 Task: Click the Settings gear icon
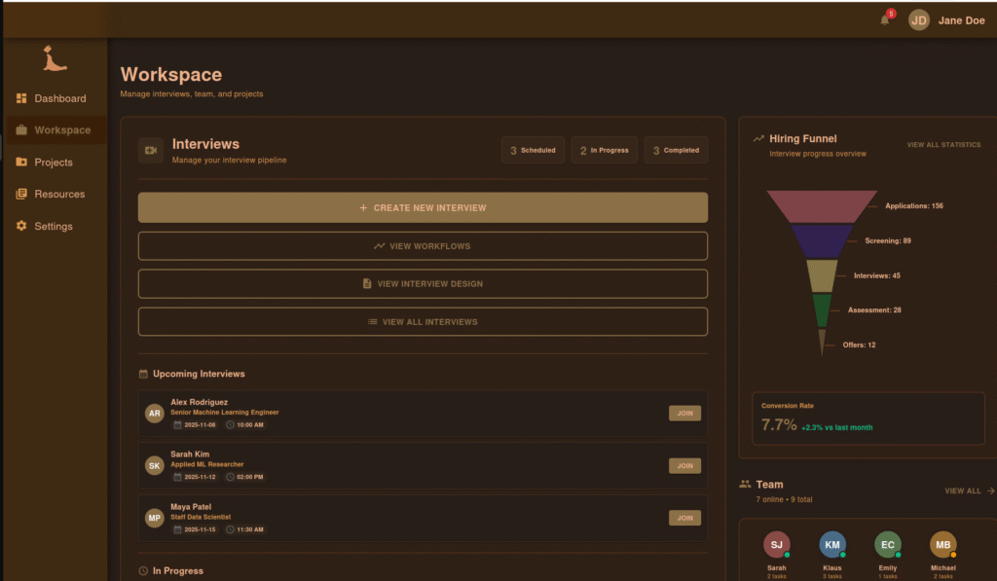21,226
